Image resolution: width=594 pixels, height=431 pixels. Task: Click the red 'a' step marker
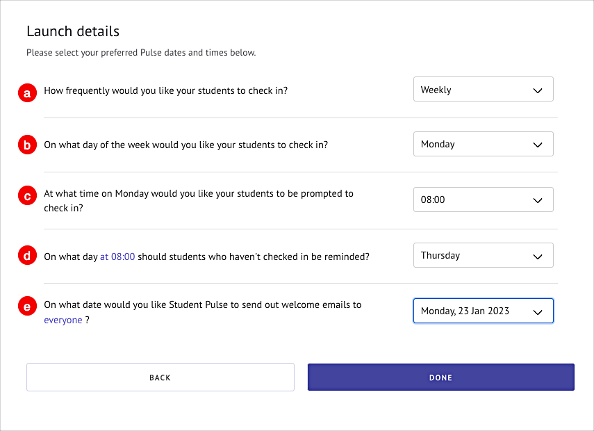(x=27, y=93)
